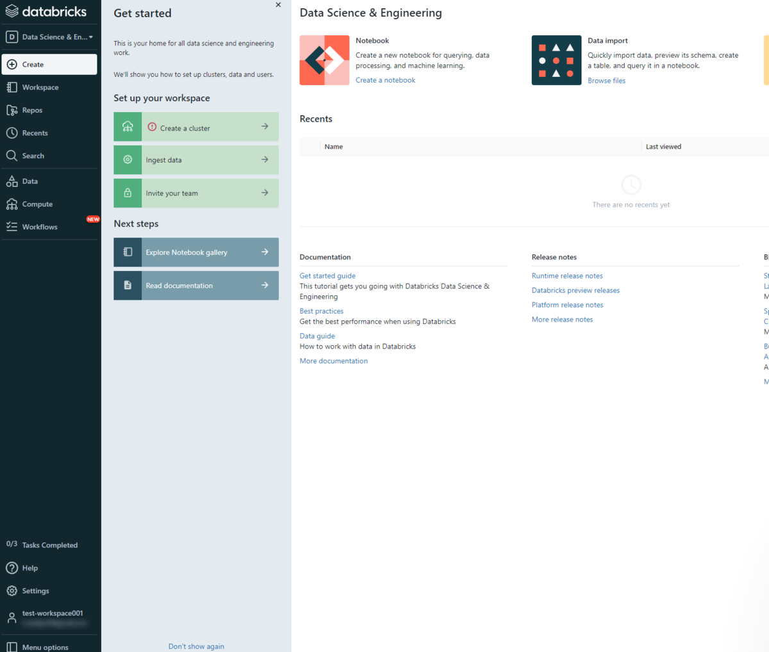Click the test-workspace001 account name
Image resolution: width=769 pixels, height=652 pixels.
(53, 613)
